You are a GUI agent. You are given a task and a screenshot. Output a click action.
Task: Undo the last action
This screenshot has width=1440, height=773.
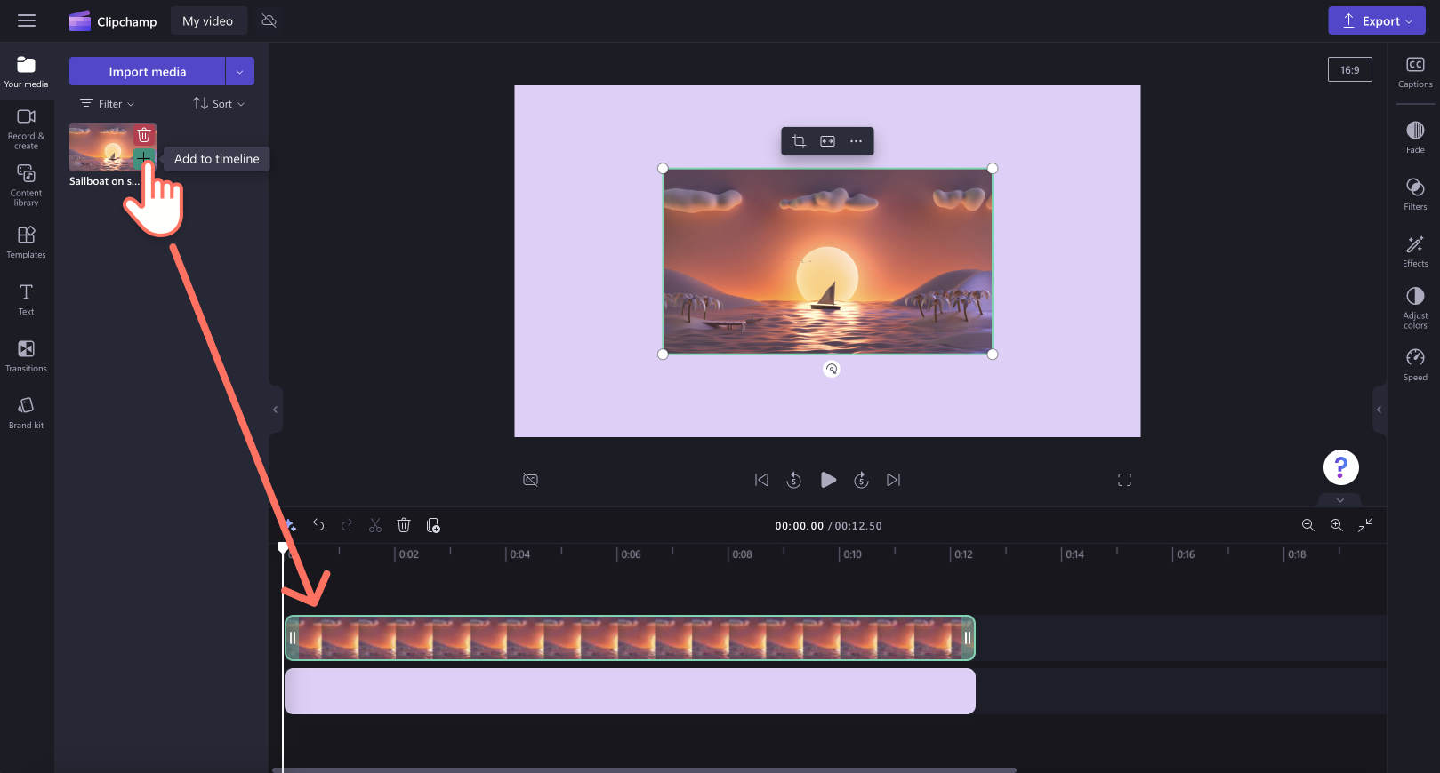(x=318, y=525)
